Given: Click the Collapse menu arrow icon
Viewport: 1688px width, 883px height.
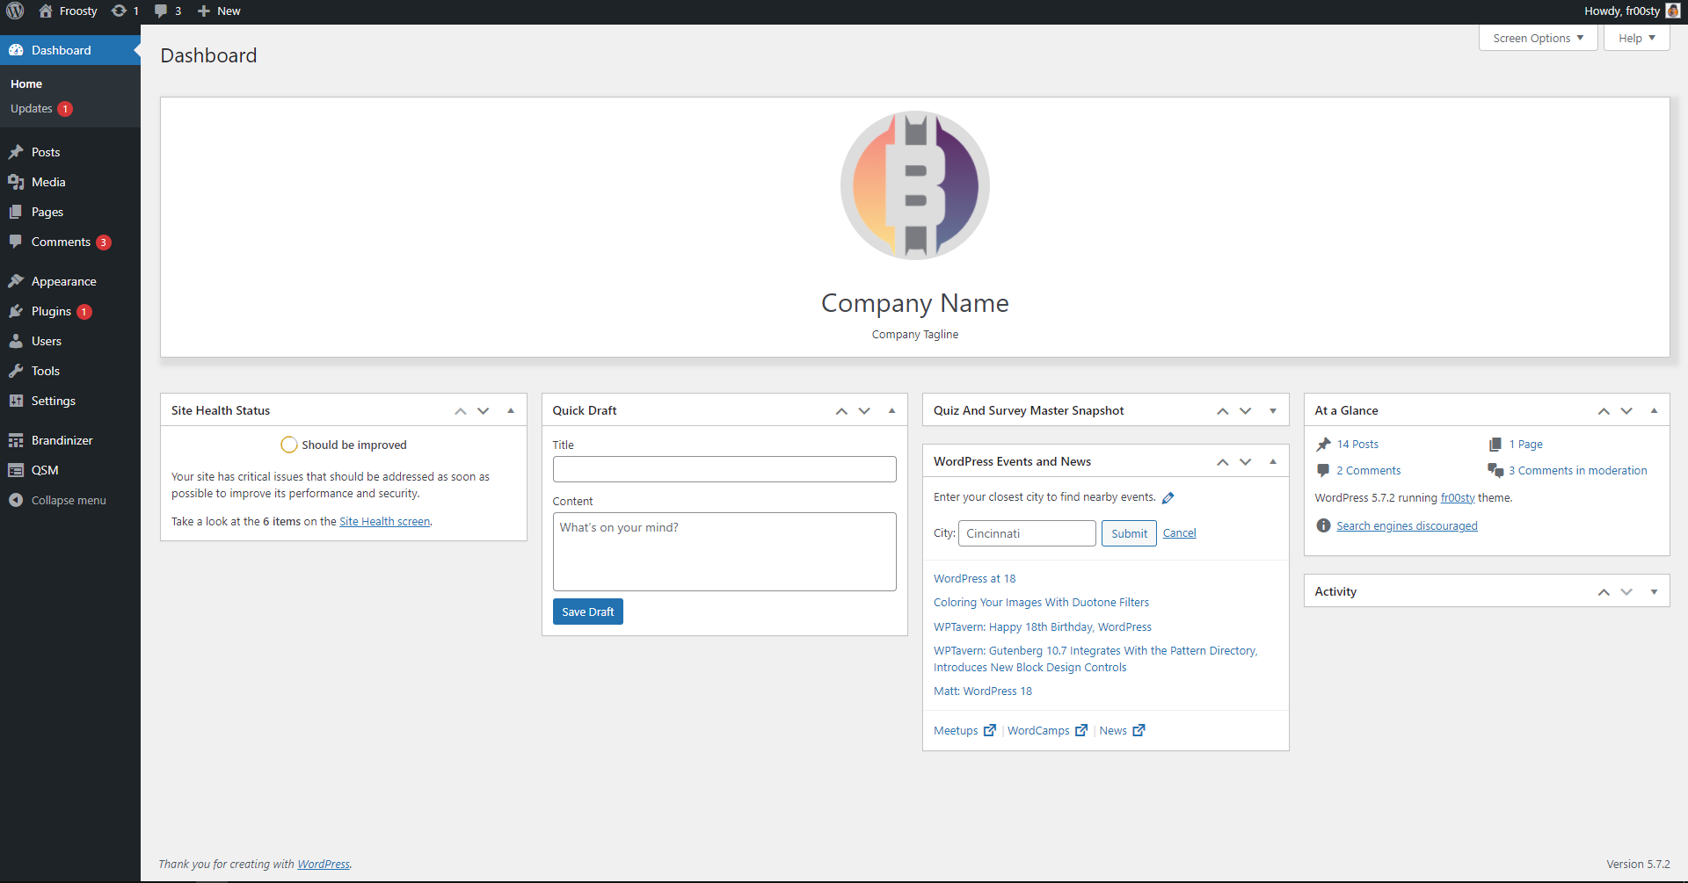Looking at the screenshot, I should pyautogui.click(x=16, y=500).
